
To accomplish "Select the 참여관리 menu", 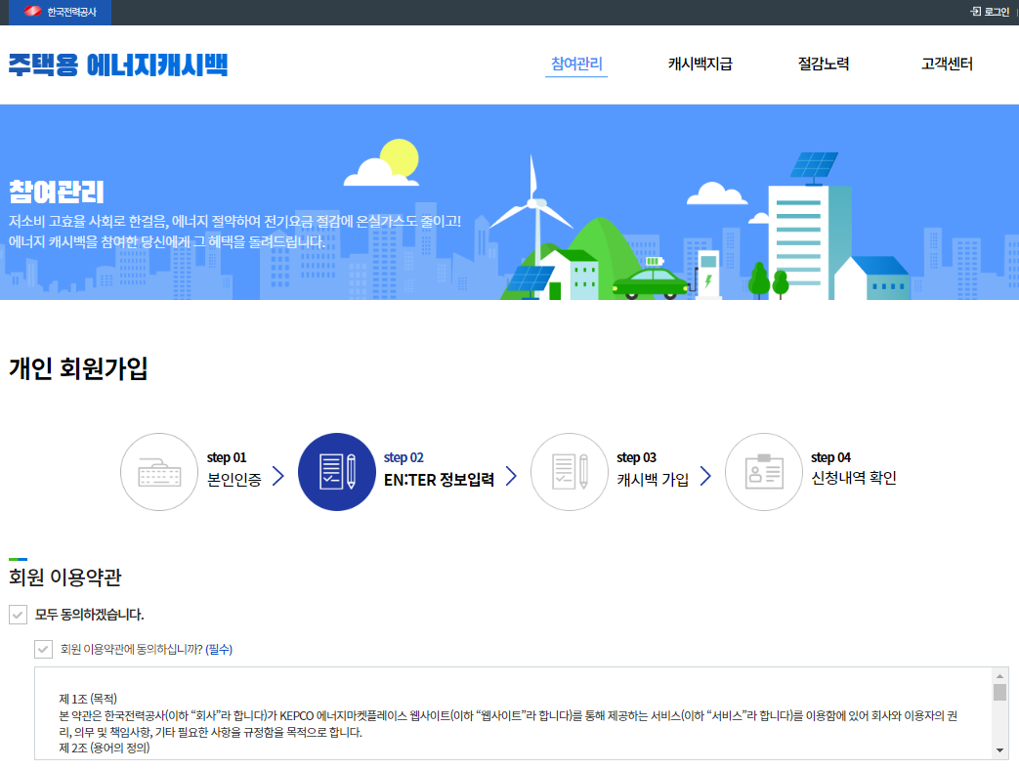I will tap(576, 64).
